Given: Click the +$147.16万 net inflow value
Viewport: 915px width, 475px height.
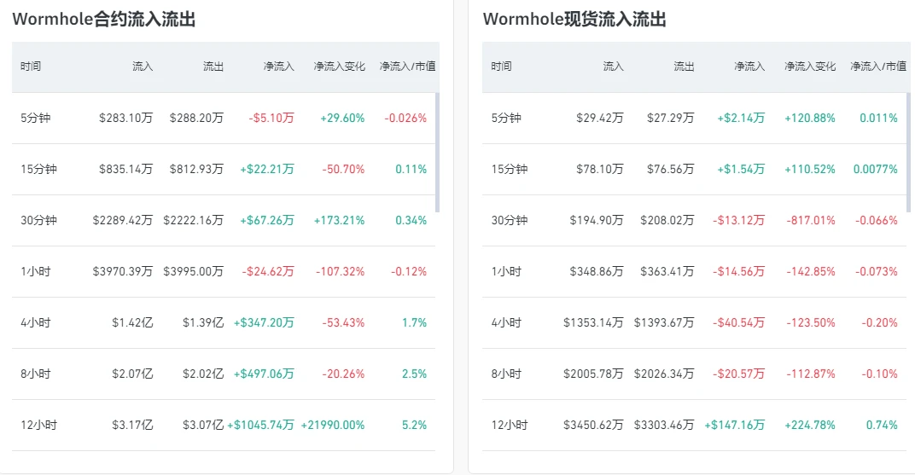Looking at the screenshot, I should pyautogui.click(x=735, y=426).
